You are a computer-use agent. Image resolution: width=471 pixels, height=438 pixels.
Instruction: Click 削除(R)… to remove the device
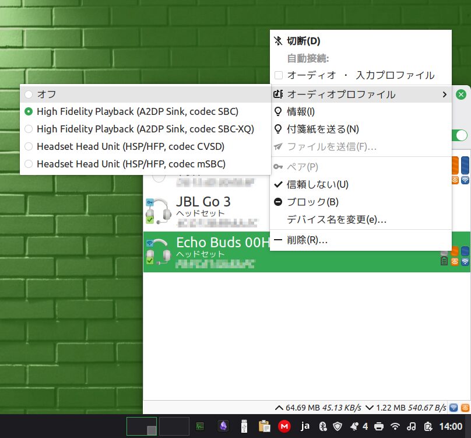307,240
